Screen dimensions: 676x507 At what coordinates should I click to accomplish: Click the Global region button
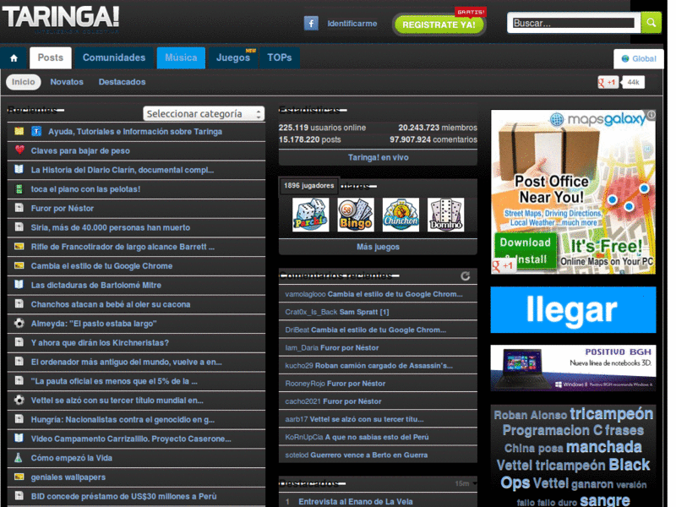click(x=639, y=58)
